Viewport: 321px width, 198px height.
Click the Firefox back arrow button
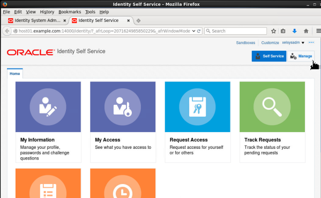coord(7,31)
